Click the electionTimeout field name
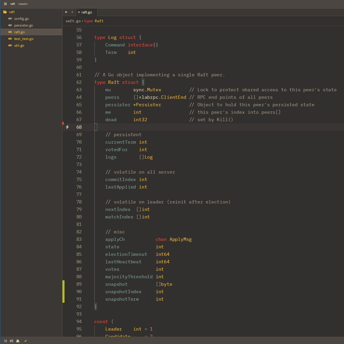Image resolution: width=344 pixels, height=344 pixels. [x=126, y=254]
